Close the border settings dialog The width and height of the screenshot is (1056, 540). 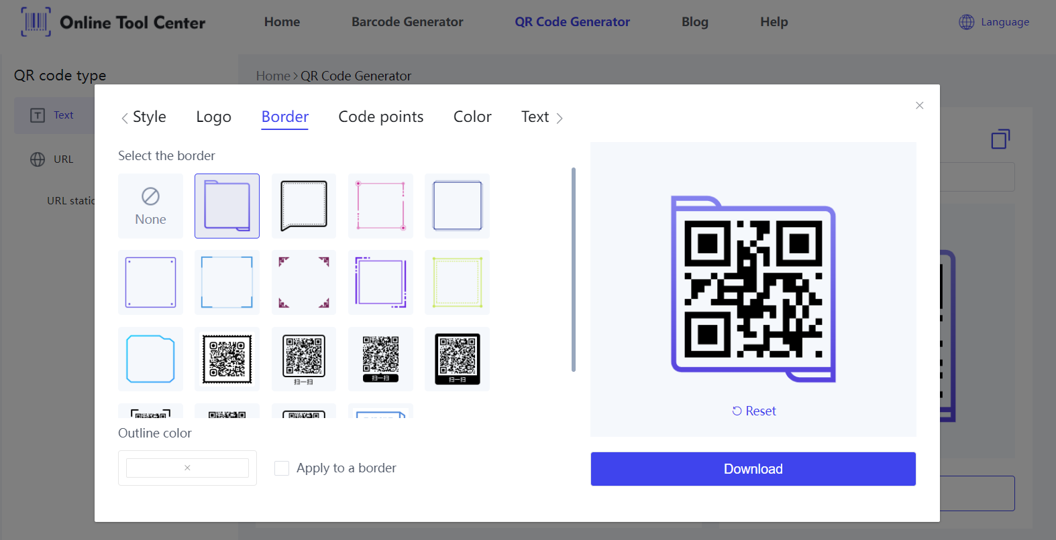[x=920, y=105]
